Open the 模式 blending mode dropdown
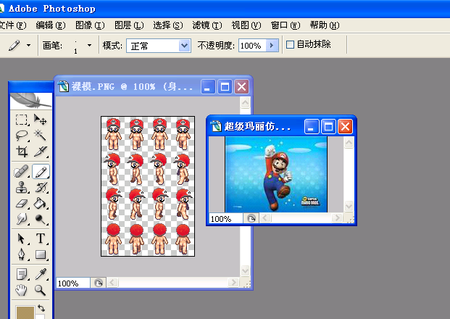The height and width of the screenshot is (319, 450). pyautogui.click(x=184, y=46)
